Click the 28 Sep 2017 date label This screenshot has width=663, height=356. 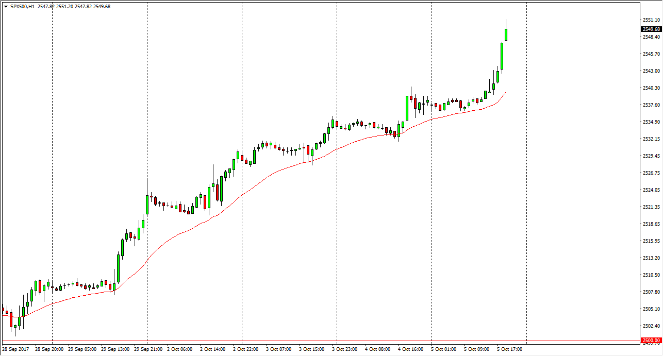(16, 349)
